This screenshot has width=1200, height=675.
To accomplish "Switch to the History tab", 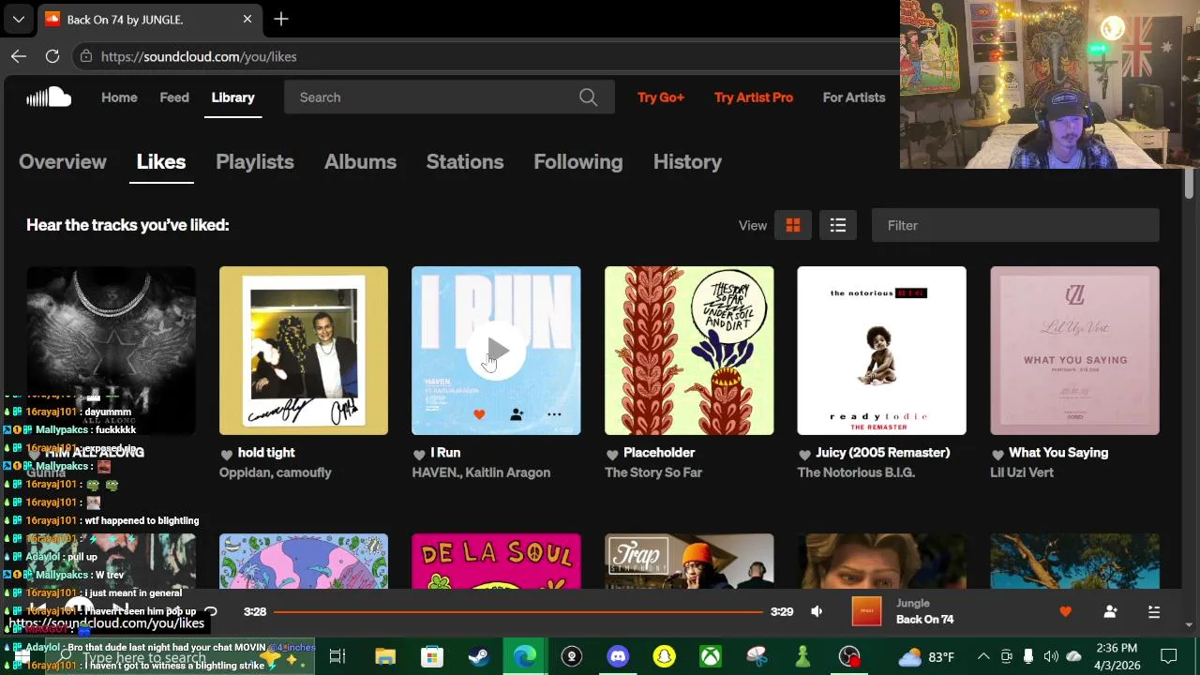I will (x=687, y=161).
